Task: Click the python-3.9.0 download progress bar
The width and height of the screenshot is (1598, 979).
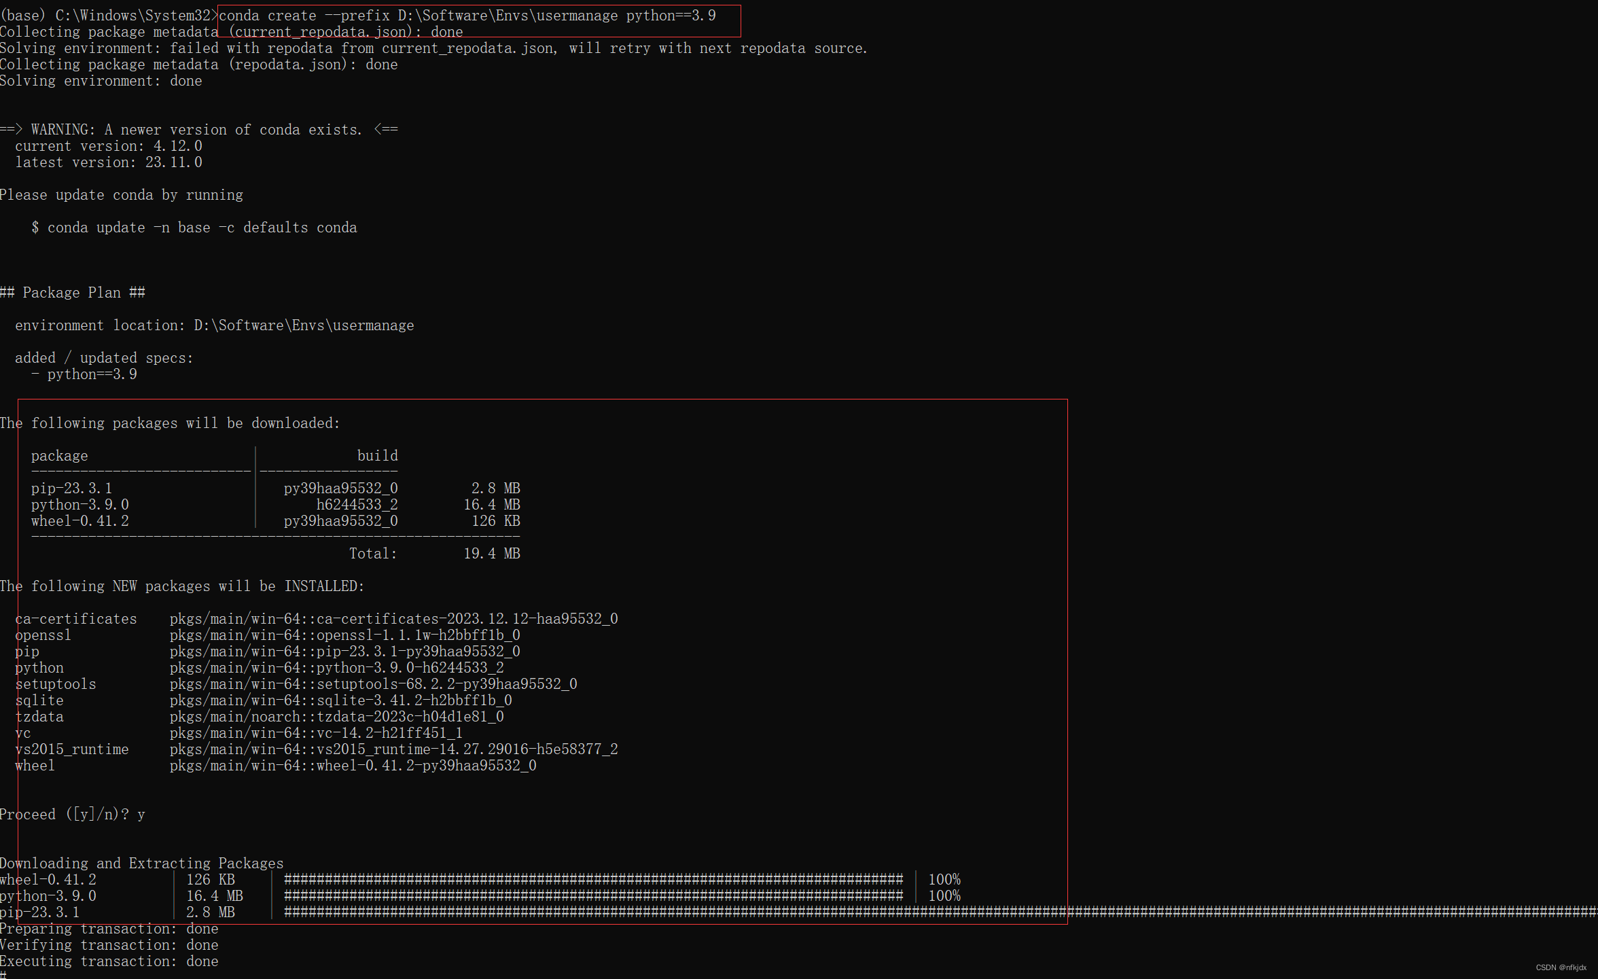Action: tap(593, 896)
